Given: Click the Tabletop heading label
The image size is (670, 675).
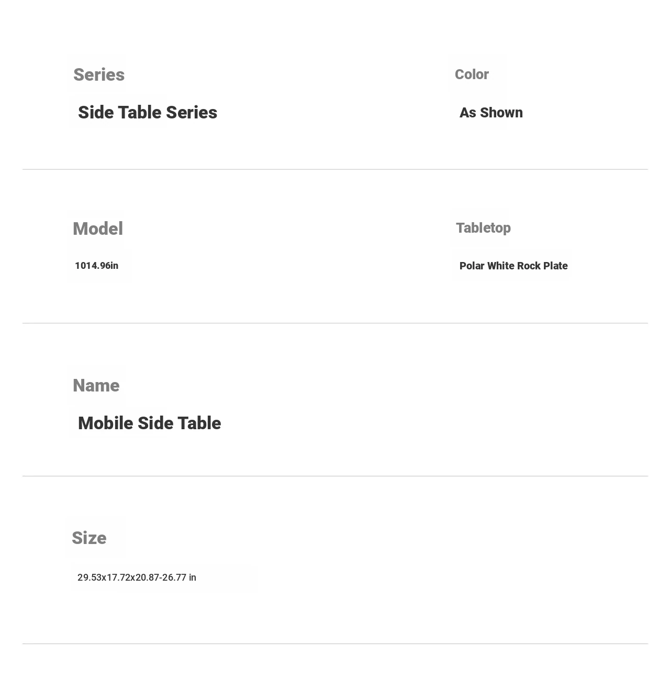Looking at the screenshot, I should point(483,228).
